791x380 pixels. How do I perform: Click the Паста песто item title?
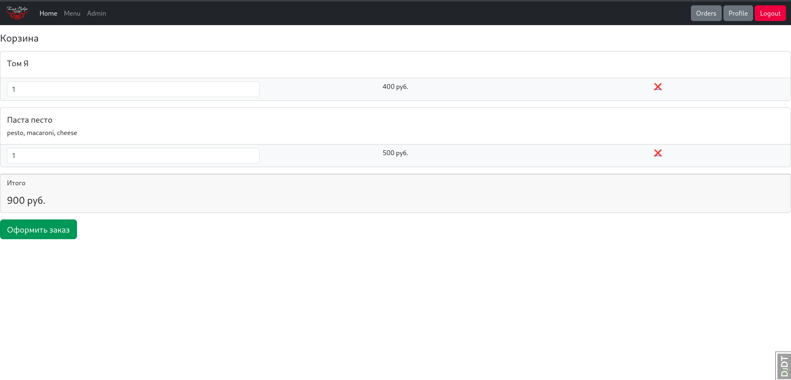coord(30,120)
